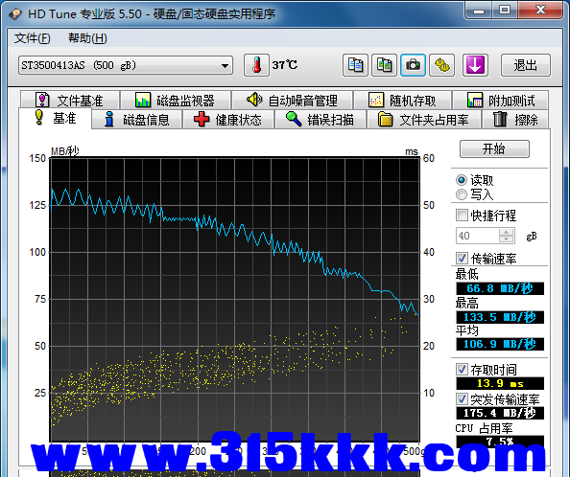
Task: Open options with the wrench icon
Action: (x=442, y=65)
